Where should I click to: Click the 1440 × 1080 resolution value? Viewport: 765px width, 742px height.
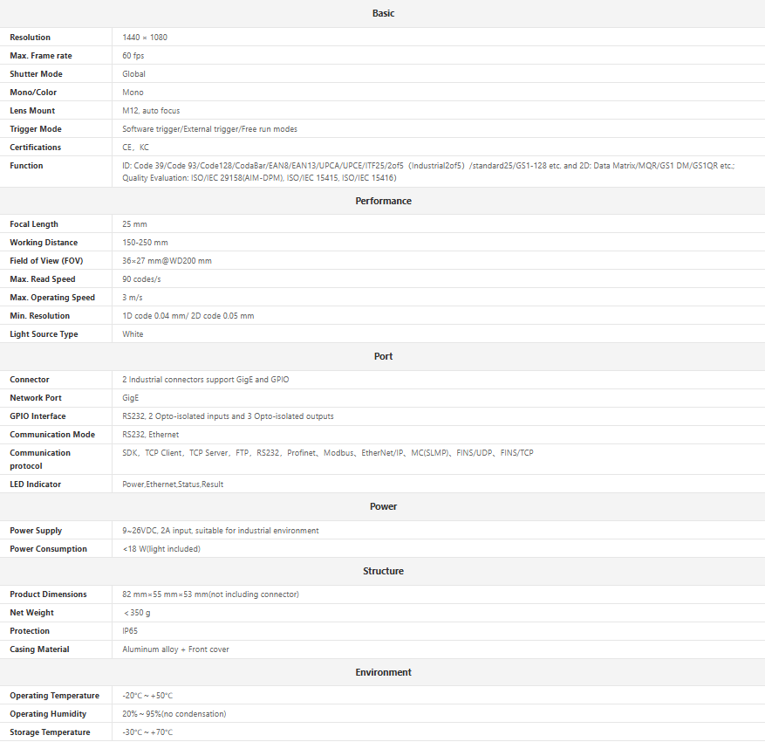point(144,38)
